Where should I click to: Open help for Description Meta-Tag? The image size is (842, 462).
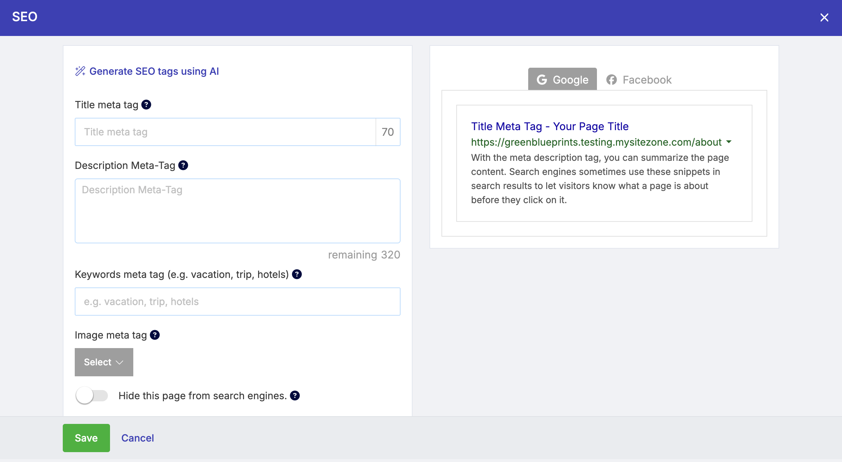pyautogui.click(x=183, y=165)
